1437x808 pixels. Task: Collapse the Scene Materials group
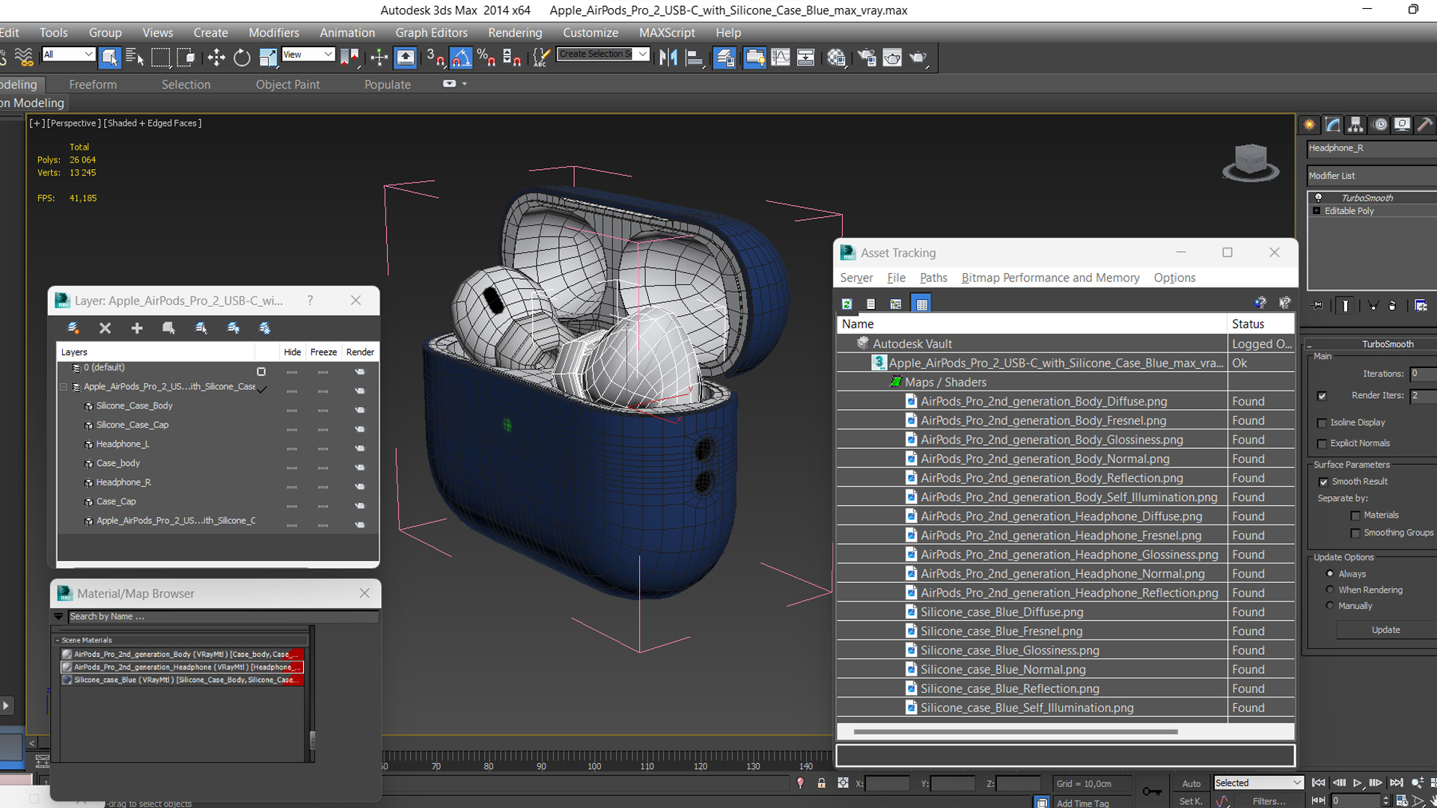pyautogui.click(x=58, y=640)
